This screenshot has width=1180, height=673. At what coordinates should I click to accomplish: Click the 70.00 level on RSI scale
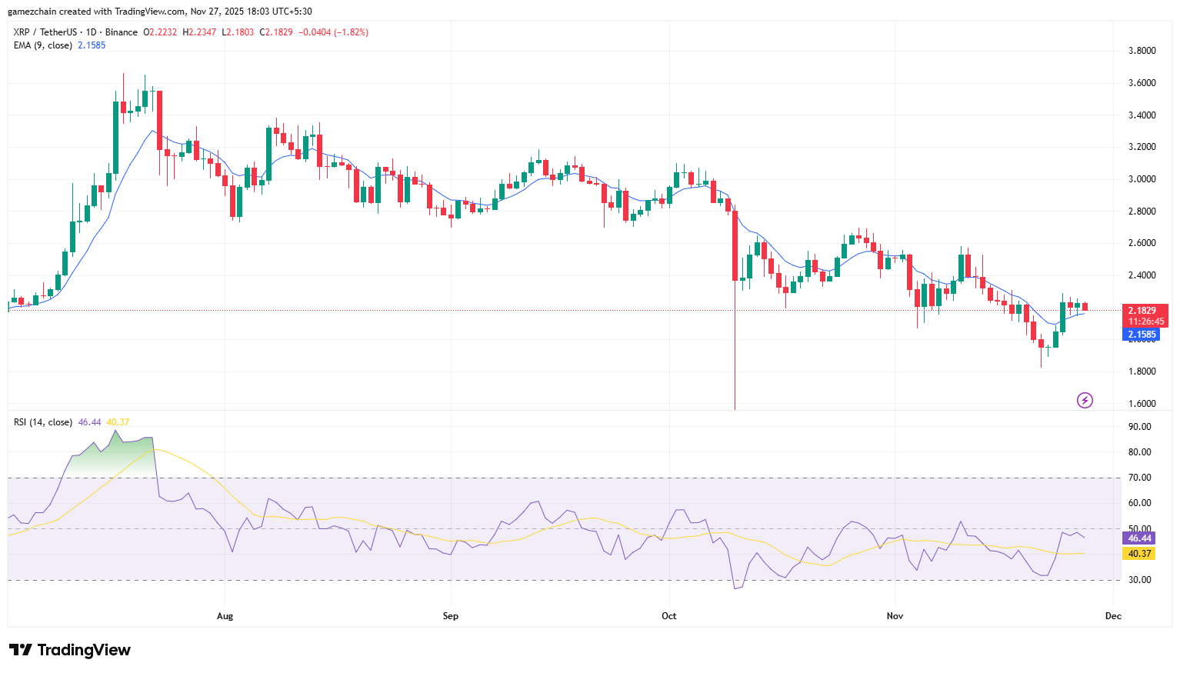pos(1139,478)
